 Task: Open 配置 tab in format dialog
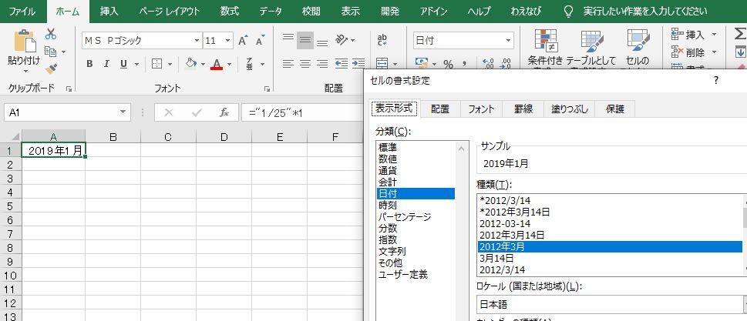440,109
